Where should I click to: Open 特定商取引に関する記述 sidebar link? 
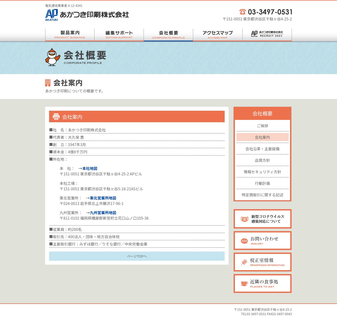(x=262, y=195)
